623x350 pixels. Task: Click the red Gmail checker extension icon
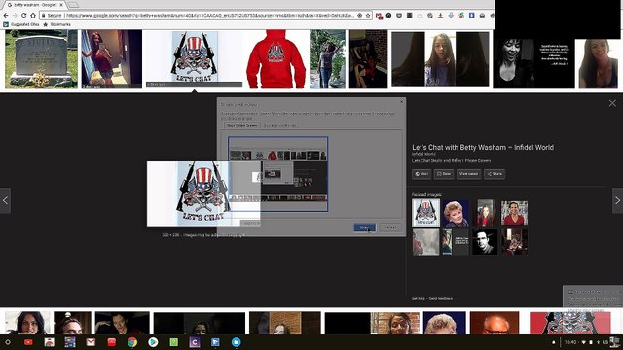tap(379, 16)
